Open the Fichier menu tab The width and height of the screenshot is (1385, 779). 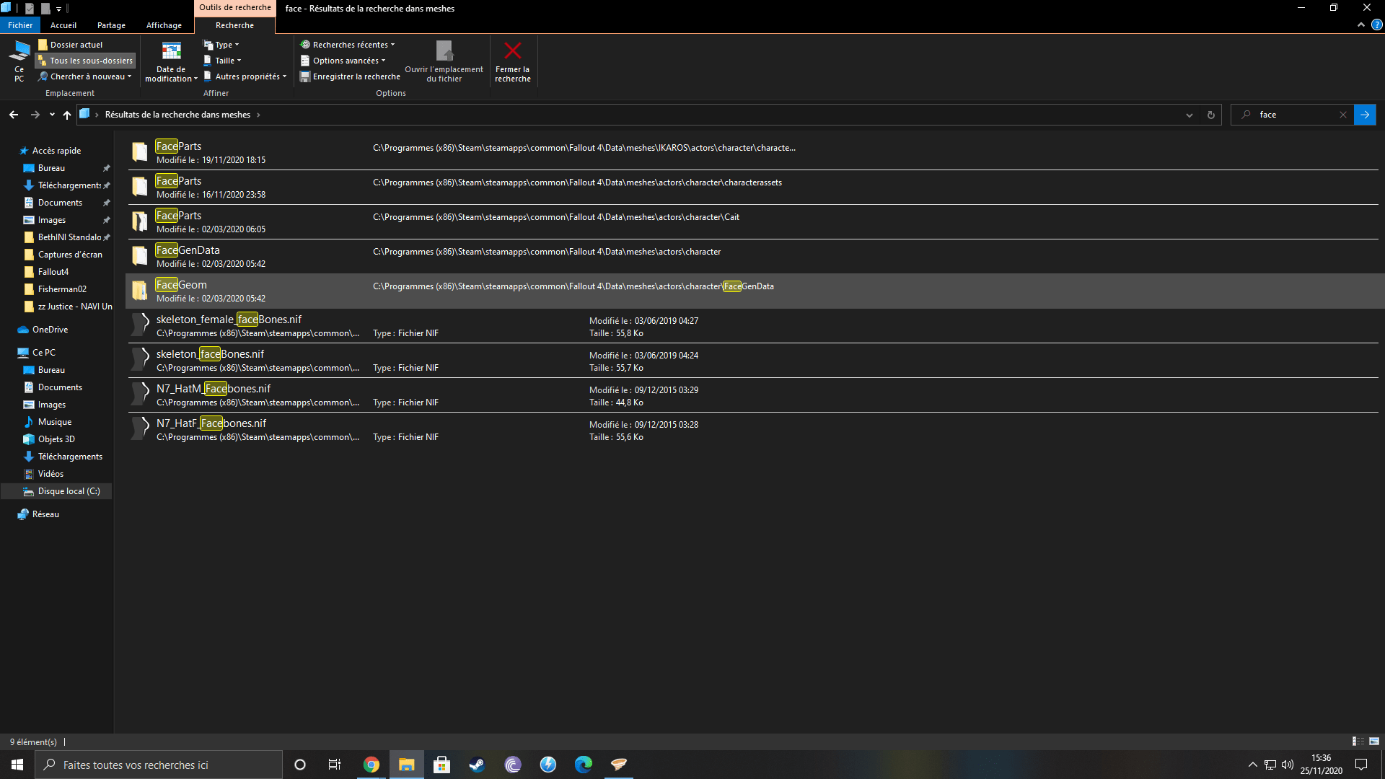point(20,25)
